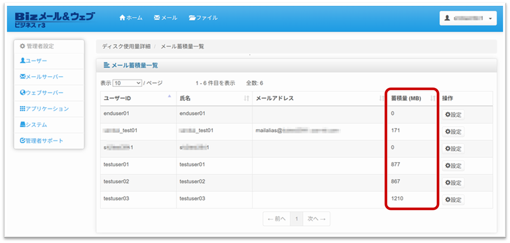
Task: Open the user account dropdown menu
Action: tap(468, 18)
